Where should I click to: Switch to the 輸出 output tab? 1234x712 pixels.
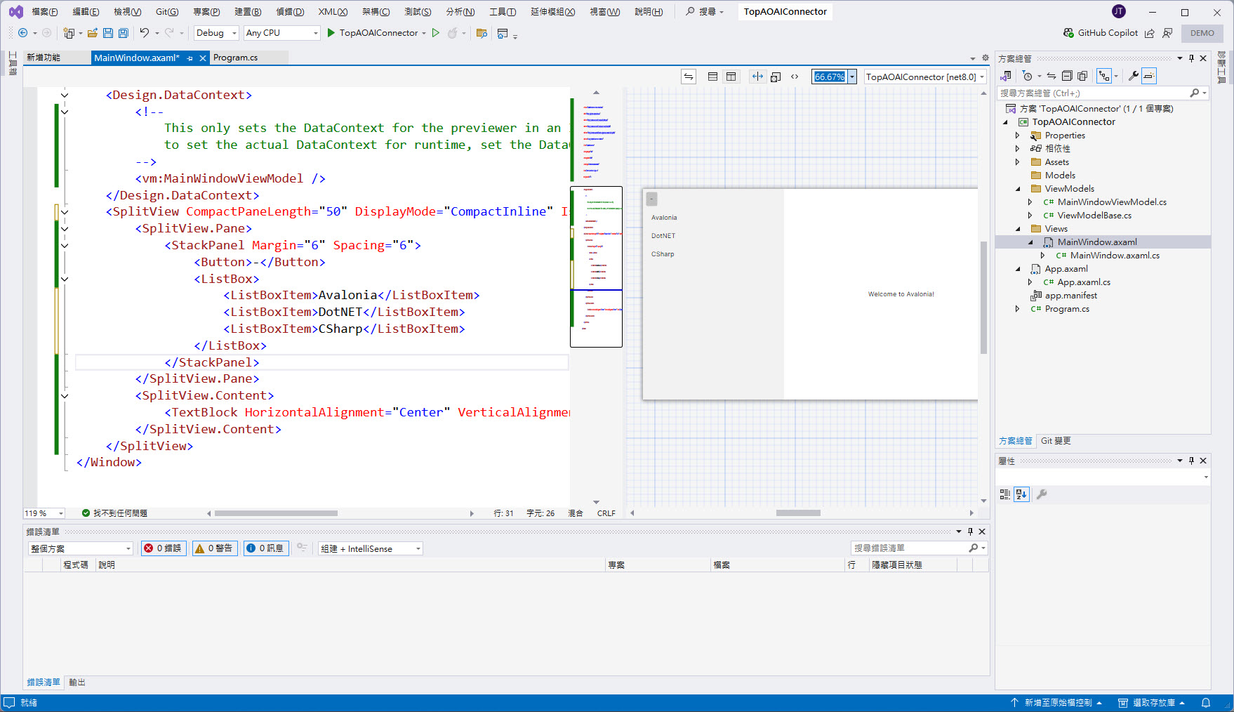(x=77, y=683)
